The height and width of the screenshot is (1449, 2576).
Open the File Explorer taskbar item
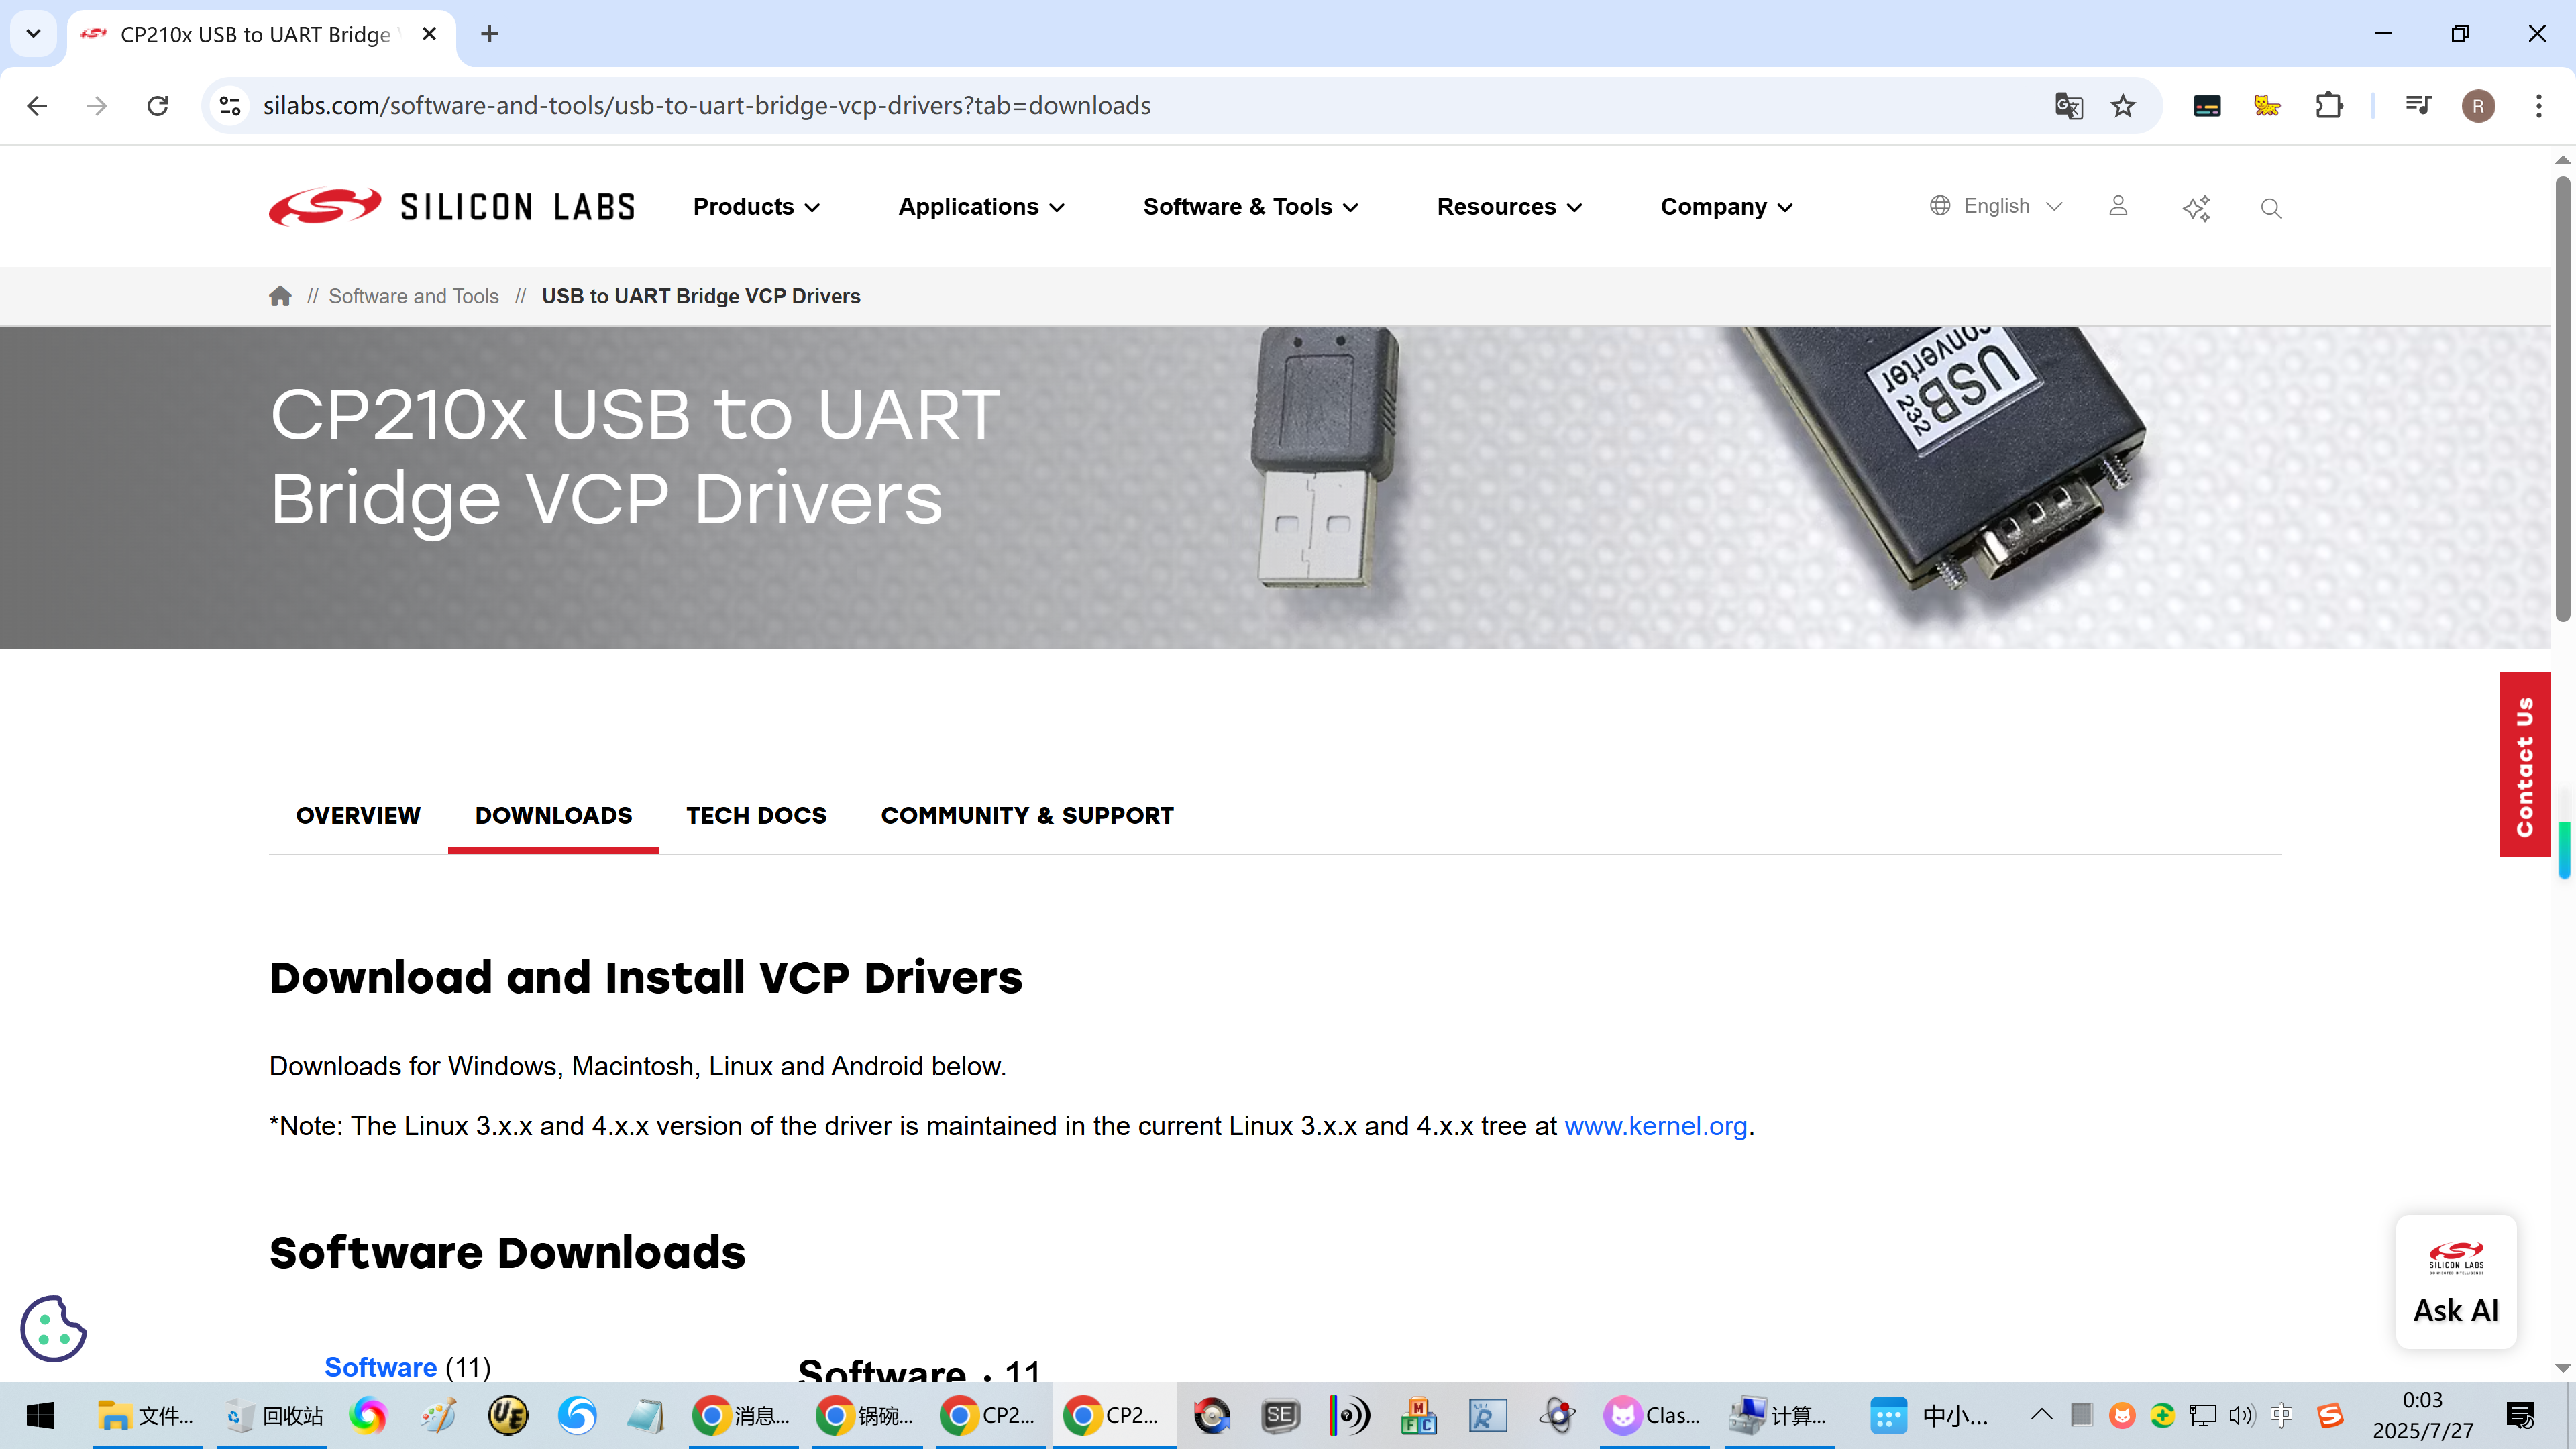[147, 1415]
